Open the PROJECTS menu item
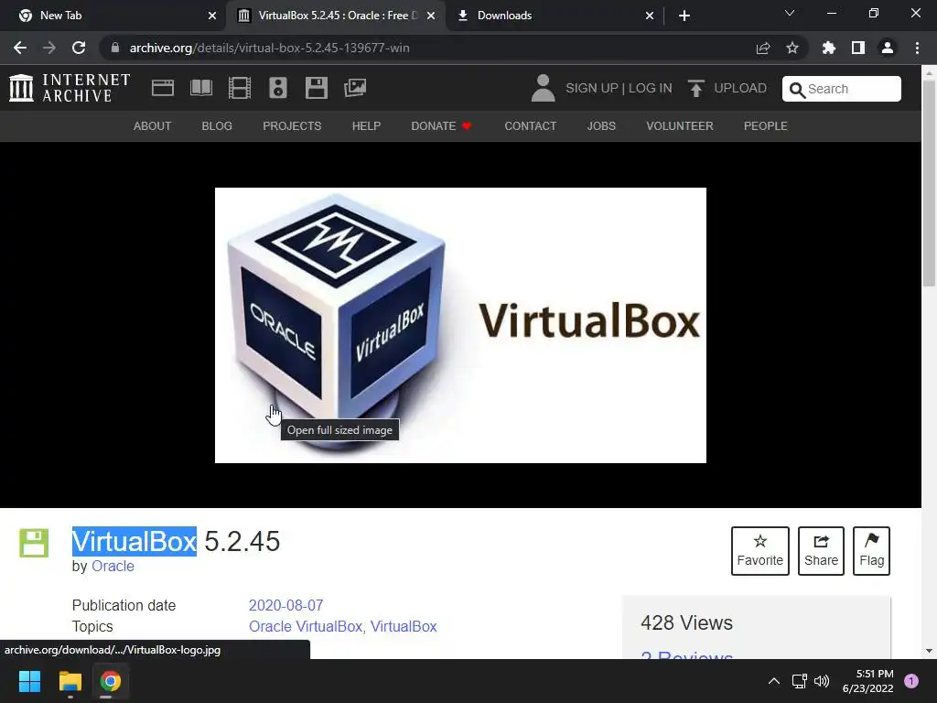The width and height of the screenshot is (937, 703). (292, 126)
